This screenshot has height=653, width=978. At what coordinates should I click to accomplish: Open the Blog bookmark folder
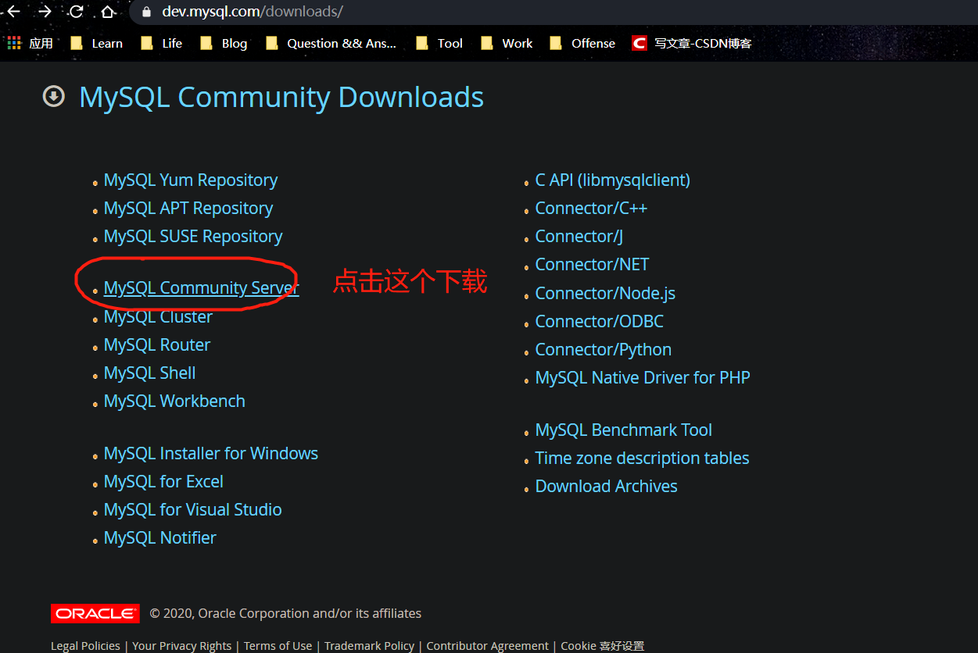click(224, 43)
